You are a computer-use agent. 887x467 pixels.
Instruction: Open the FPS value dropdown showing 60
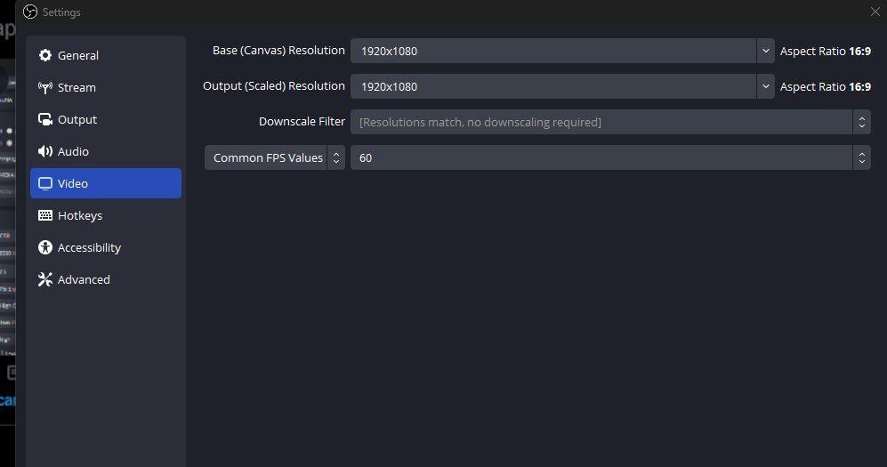tap(610, 157)
